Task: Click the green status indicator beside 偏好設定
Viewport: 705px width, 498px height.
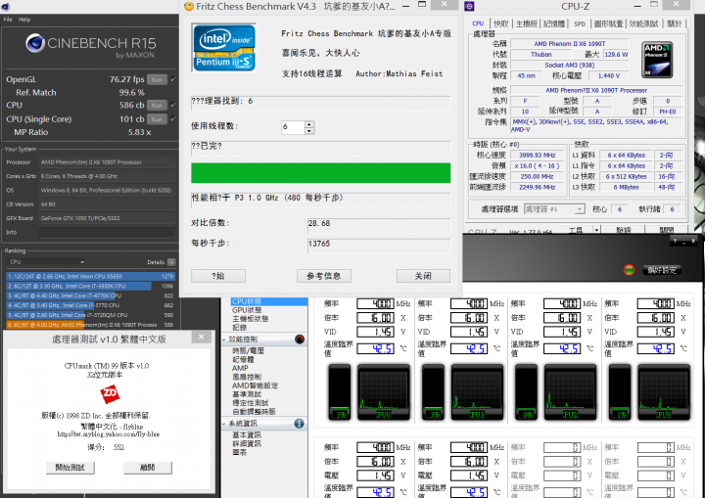Action: [629, 270]
